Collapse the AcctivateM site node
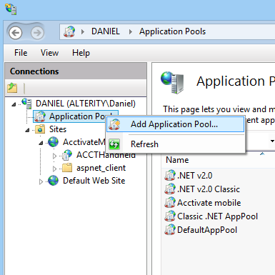 point(41,143)
